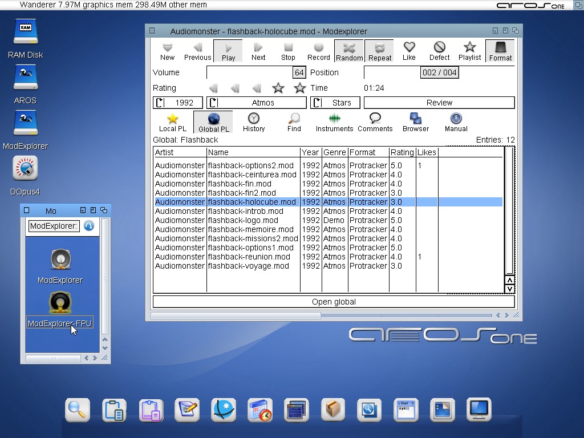Open the Instruments waveform view
Image resolution: width=584 pixels, height=438 pixels.
point(334,122)
